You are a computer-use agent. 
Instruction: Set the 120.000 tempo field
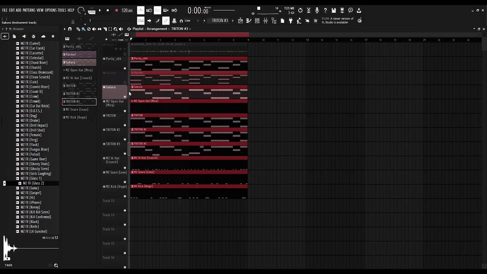[127, 11]
